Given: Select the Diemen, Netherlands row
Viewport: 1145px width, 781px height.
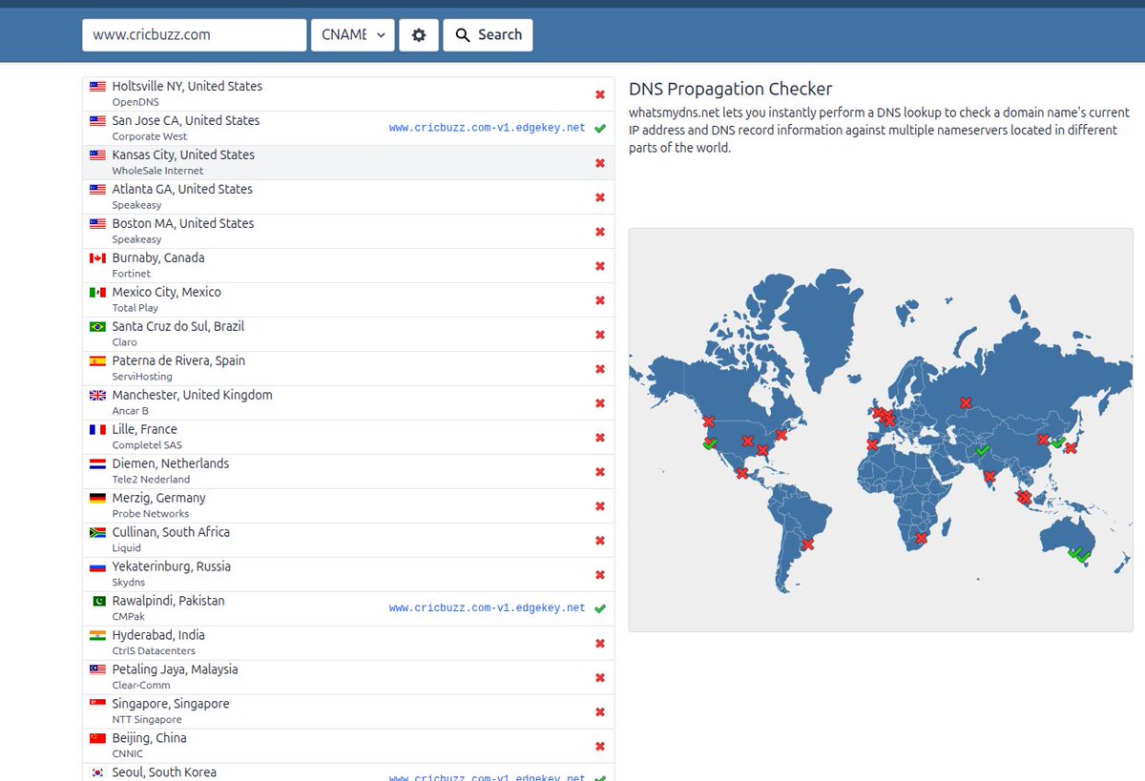Looking at the screenshot, I should (x=348, y=472).
